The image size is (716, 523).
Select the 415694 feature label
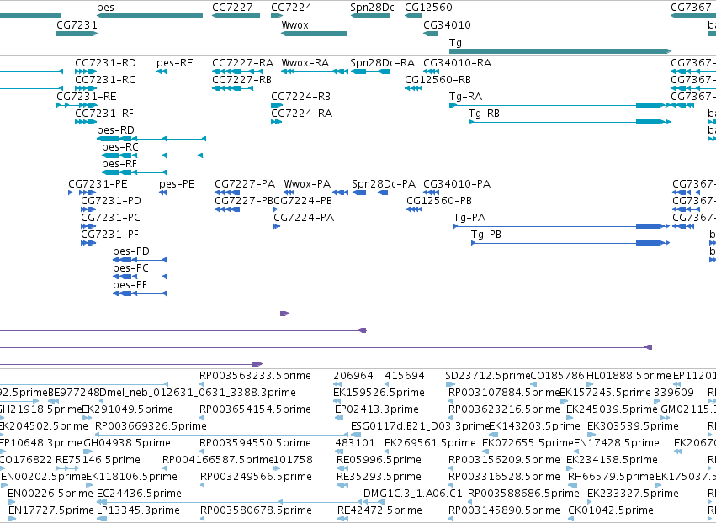click(x=405, y=376)
